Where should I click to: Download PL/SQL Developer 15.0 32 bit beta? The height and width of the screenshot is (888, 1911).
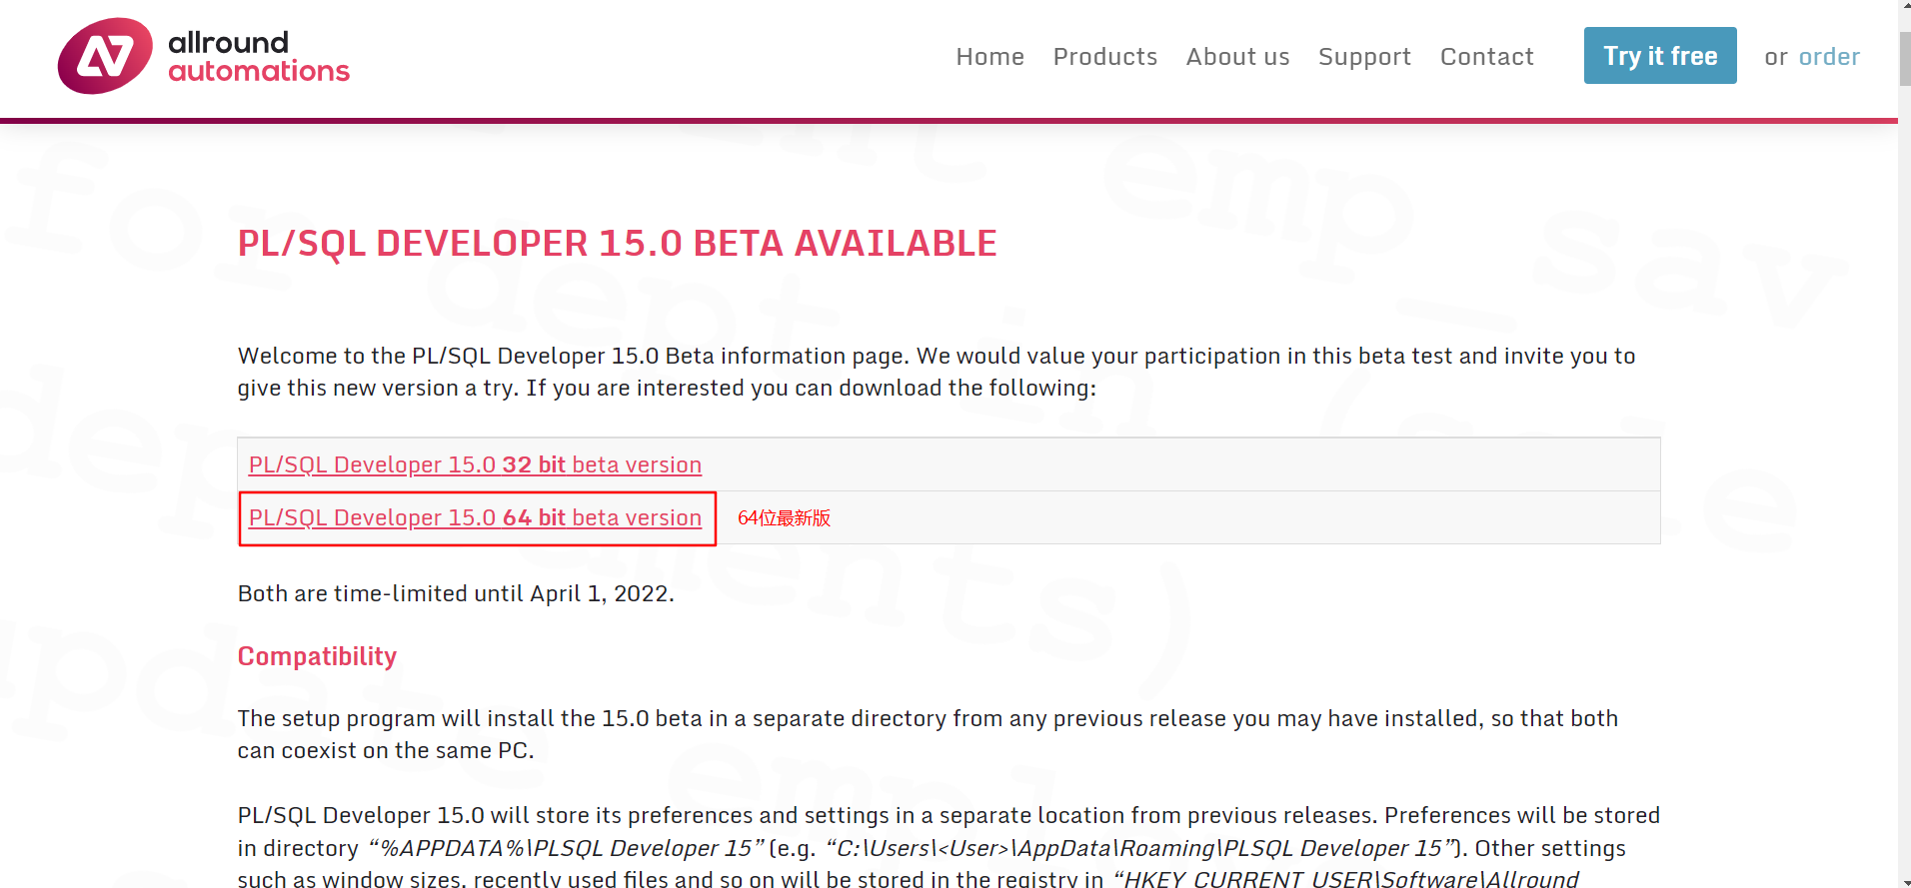475,464
